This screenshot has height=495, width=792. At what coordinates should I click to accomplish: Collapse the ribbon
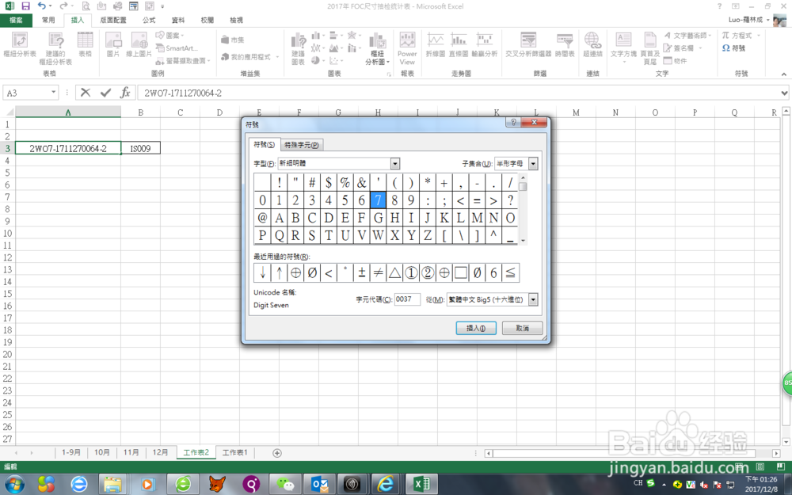pyautogui.click(x=783, y=74)
